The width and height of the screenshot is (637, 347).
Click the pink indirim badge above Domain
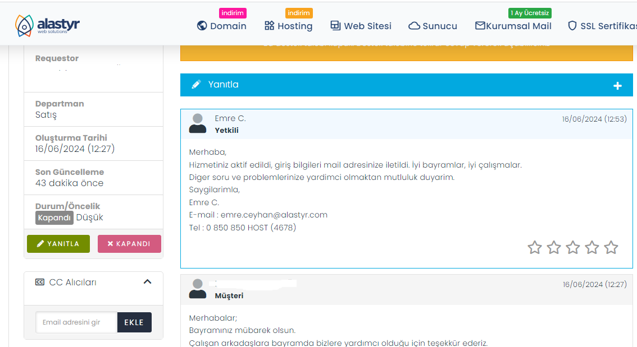coord(233,13)
